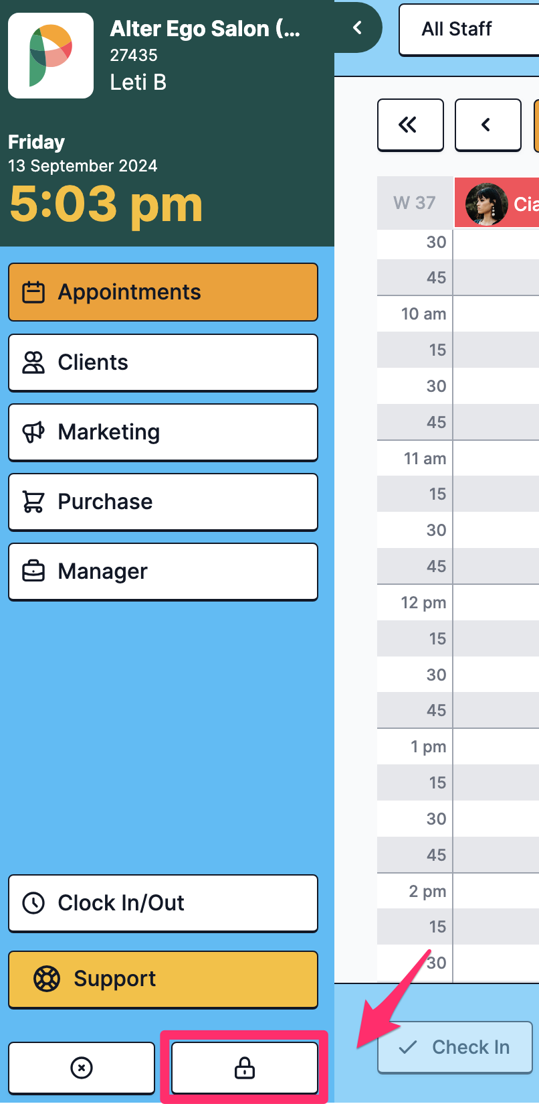Select the 10 am time slot
This screenshot has height=1104, width=539.
[x=496, y=314]
